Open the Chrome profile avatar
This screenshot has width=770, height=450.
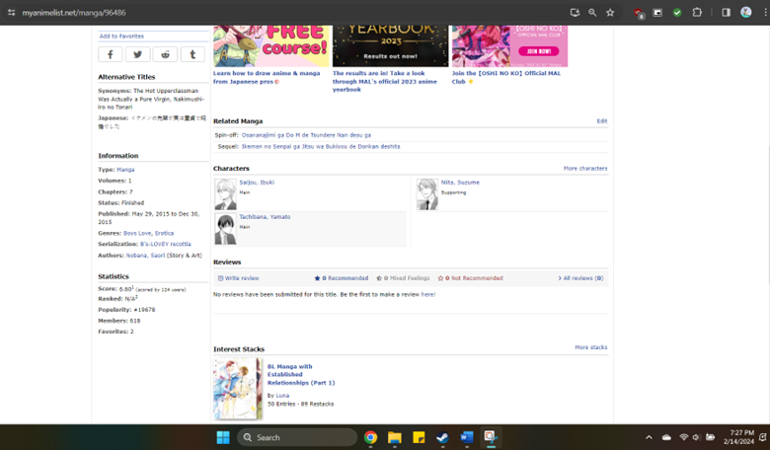746,13
